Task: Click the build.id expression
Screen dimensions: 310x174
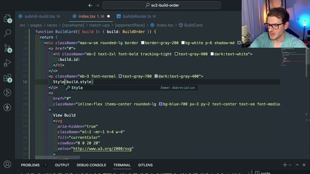Action: 69,59
